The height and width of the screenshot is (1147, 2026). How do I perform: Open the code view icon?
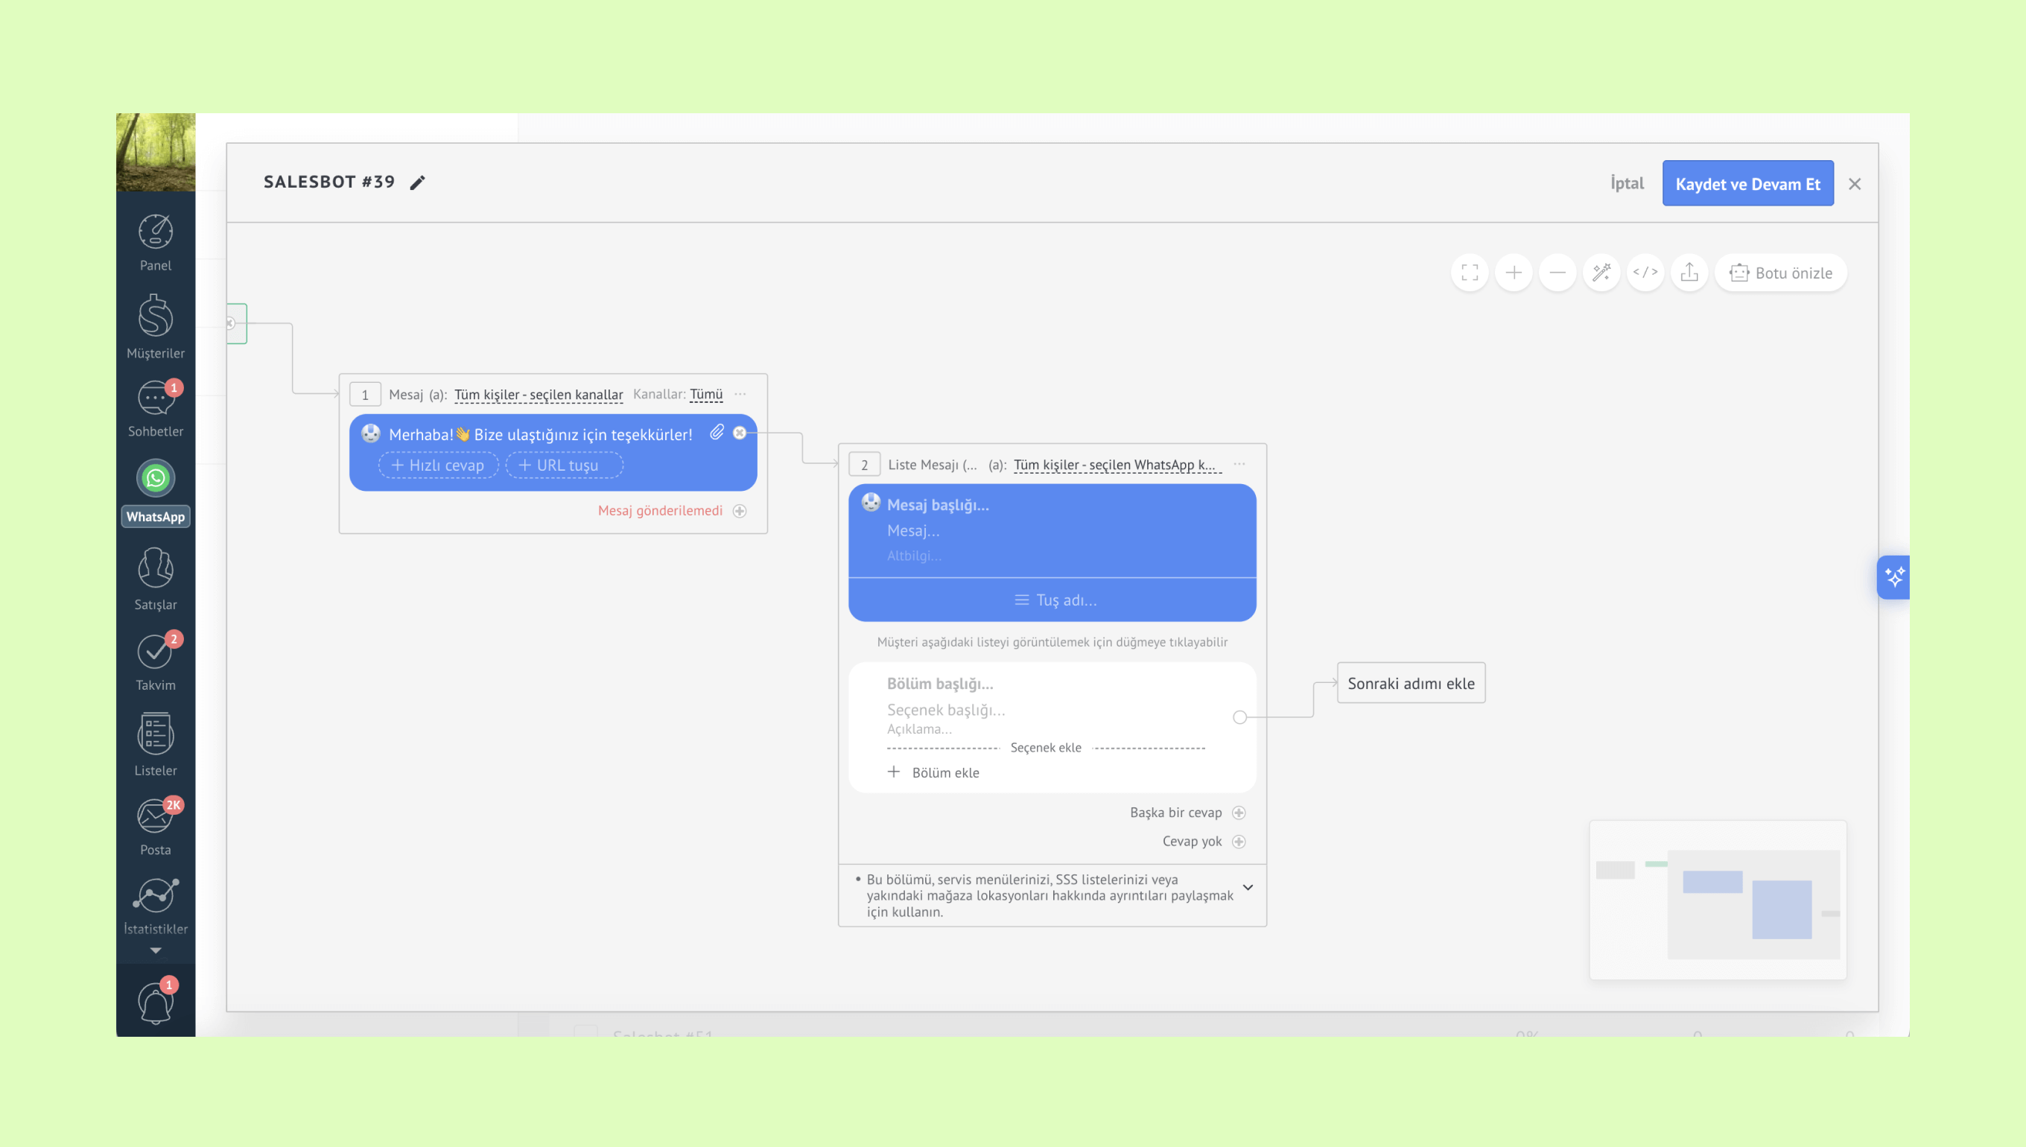pyautogui.click(x=1645, y=273)
